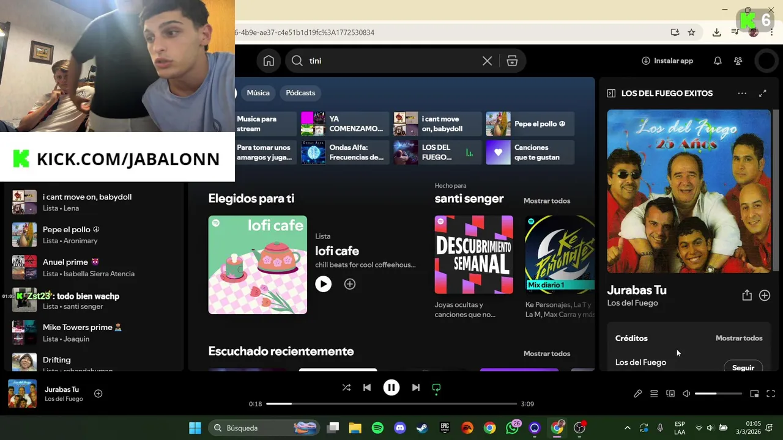This screenshot has width=783, height=440.
Task: Show lyrics with microphone icon
Action: (x=637, y=394)
